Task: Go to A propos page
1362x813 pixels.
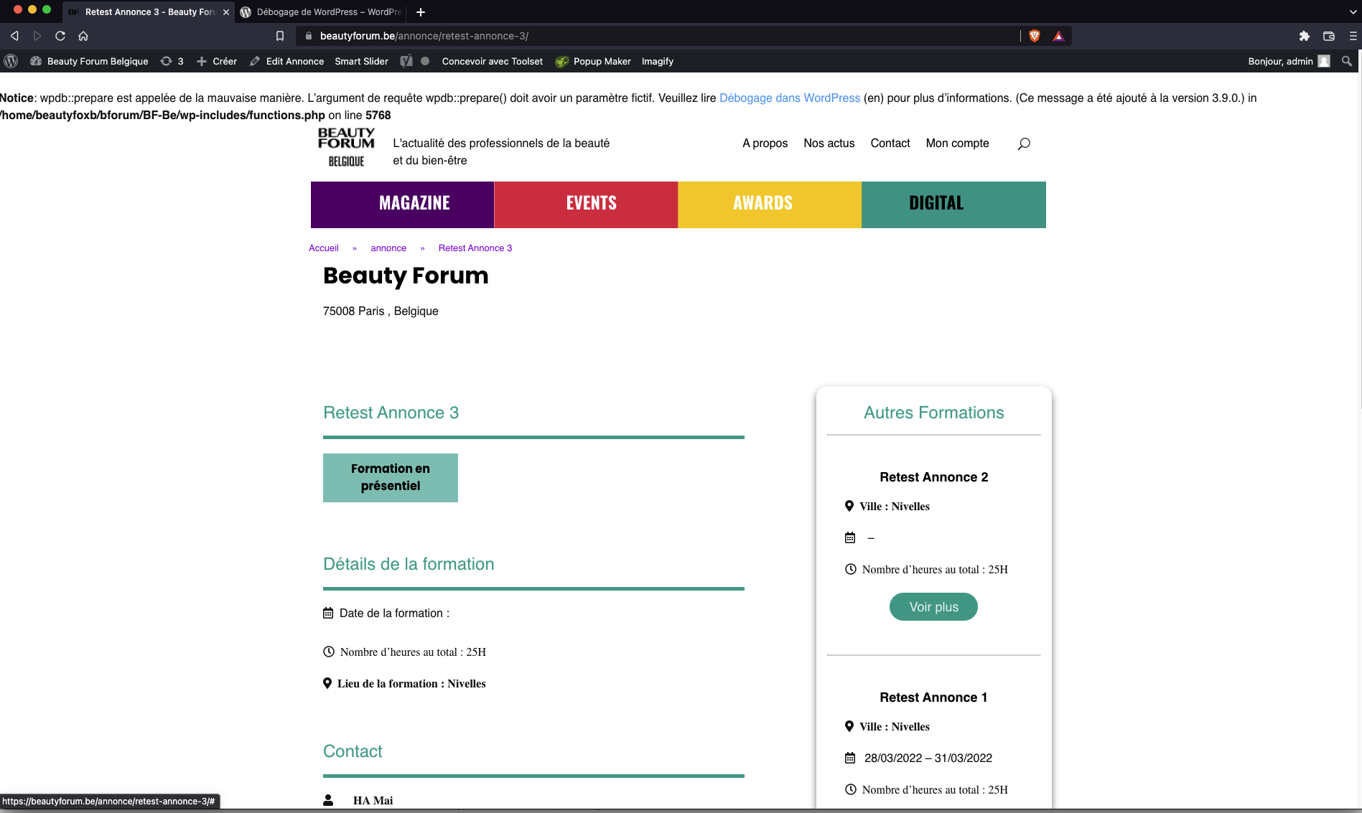Action: click(x=765, y=143)
